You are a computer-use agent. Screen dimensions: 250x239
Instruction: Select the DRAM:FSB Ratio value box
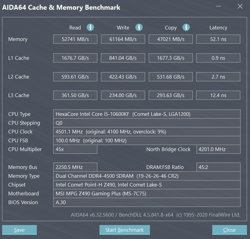218,167
